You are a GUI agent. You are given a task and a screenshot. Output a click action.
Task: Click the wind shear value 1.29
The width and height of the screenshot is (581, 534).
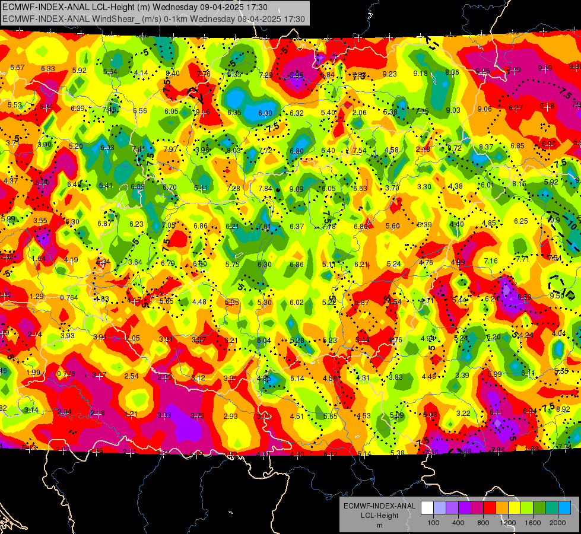37,297
